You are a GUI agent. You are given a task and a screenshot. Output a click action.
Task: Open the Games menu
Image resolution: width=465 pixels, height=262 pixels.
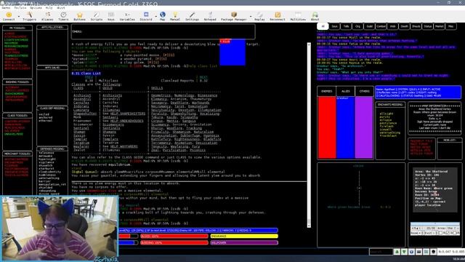coord(6,8)
